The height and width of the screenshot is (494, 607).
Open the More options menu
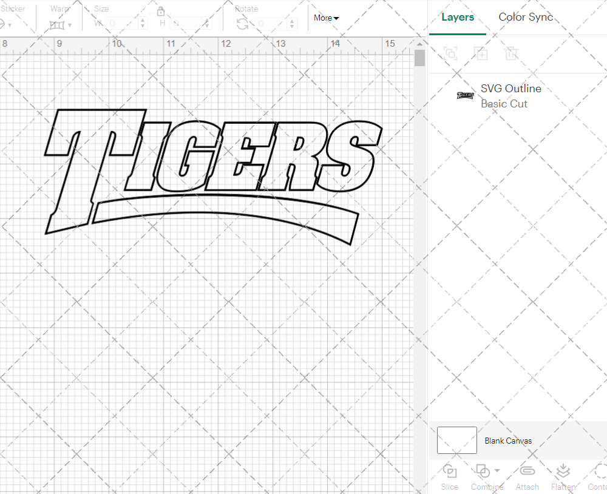(x=325, y=18)
